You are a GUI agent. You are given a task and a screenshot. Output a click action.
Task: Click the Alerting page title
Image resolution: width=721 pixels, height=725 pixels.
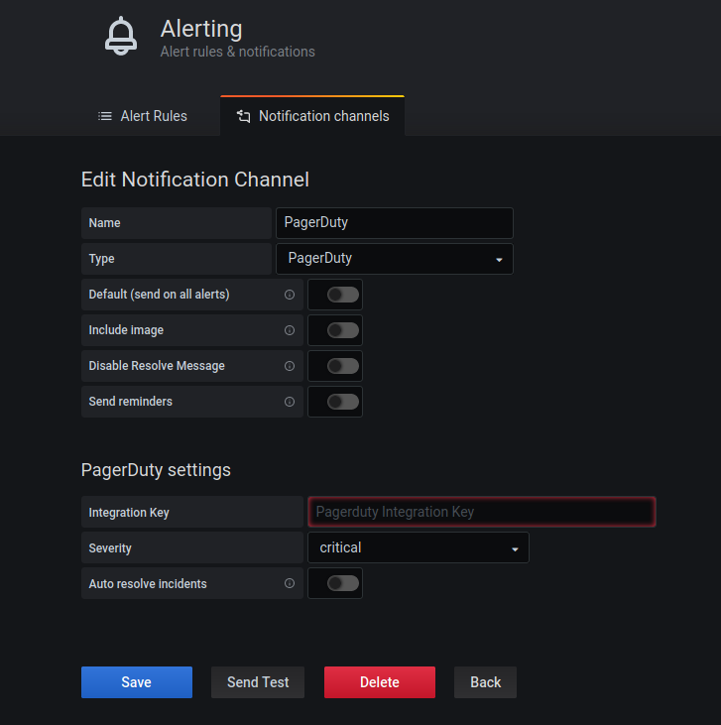pos(201,29)
